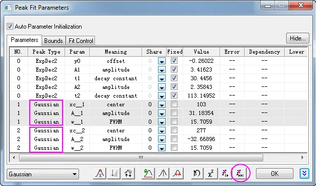The height and width of the screenshot is (186, 316).
Task: Uncheck Fixed for the y0 offset row
Action: [174, 61]
